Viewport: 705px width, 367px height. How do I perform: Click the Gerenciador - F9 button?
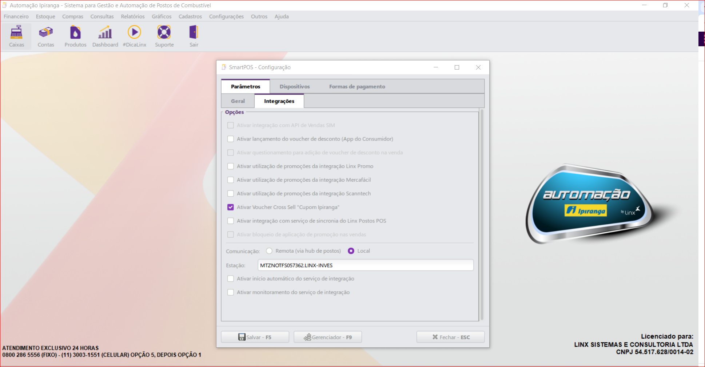tap(328, 337)
